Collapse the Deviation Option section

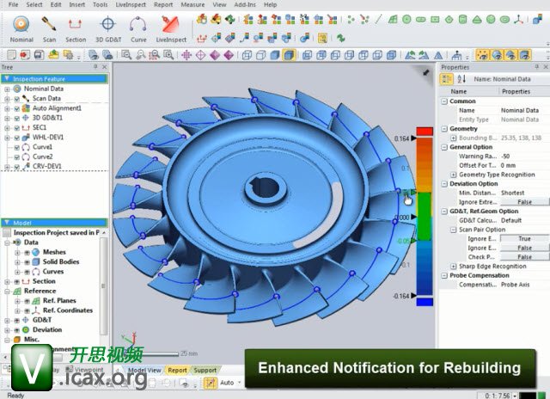coord(444,183)
